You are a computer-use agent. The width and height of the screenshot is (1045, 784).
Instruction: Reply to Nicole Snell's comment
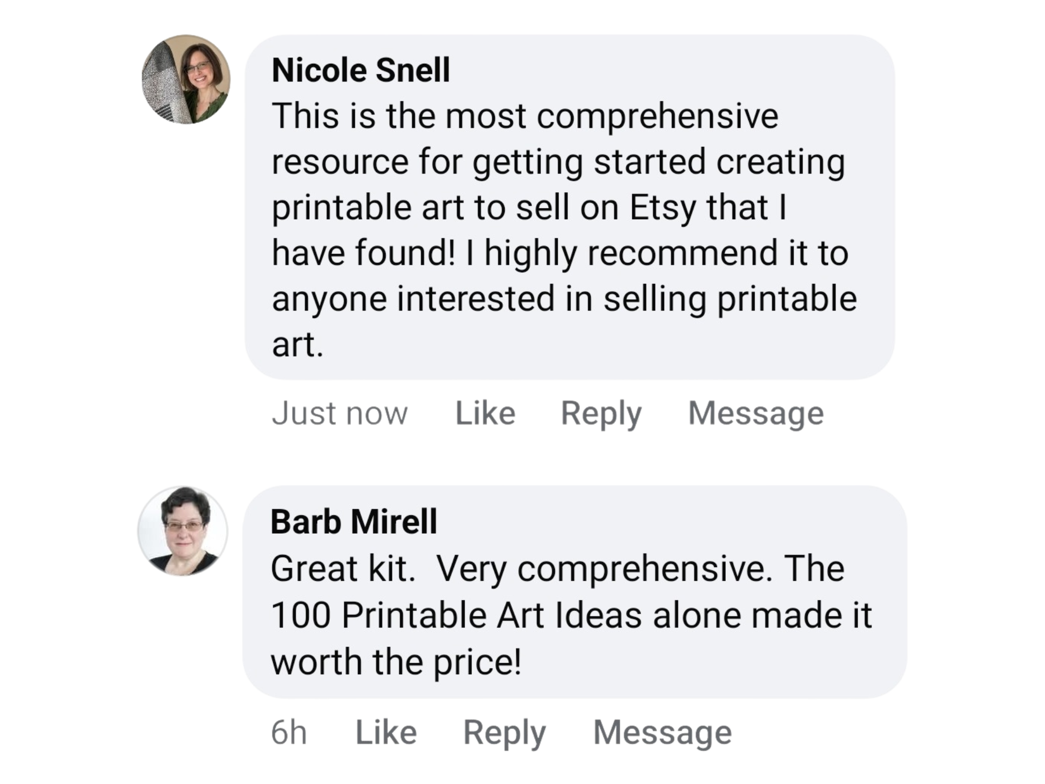[x=601, y=413]
